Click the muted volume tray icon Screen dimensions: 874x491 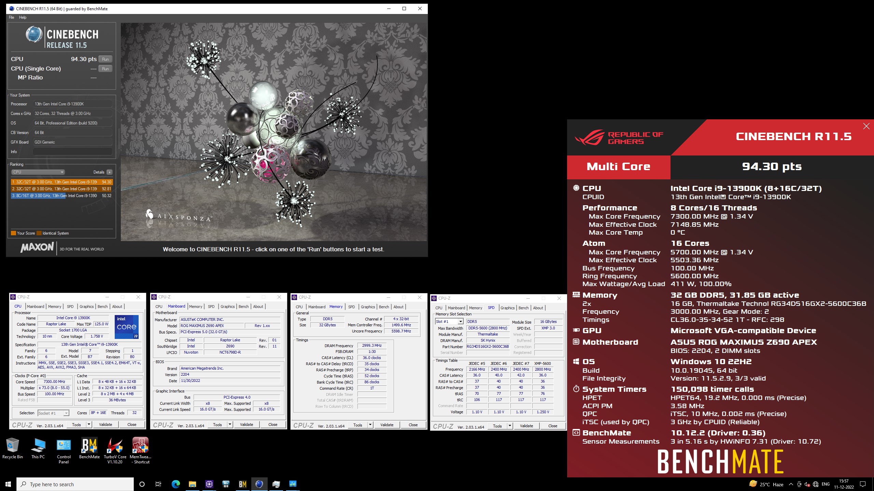click(807, 485)
